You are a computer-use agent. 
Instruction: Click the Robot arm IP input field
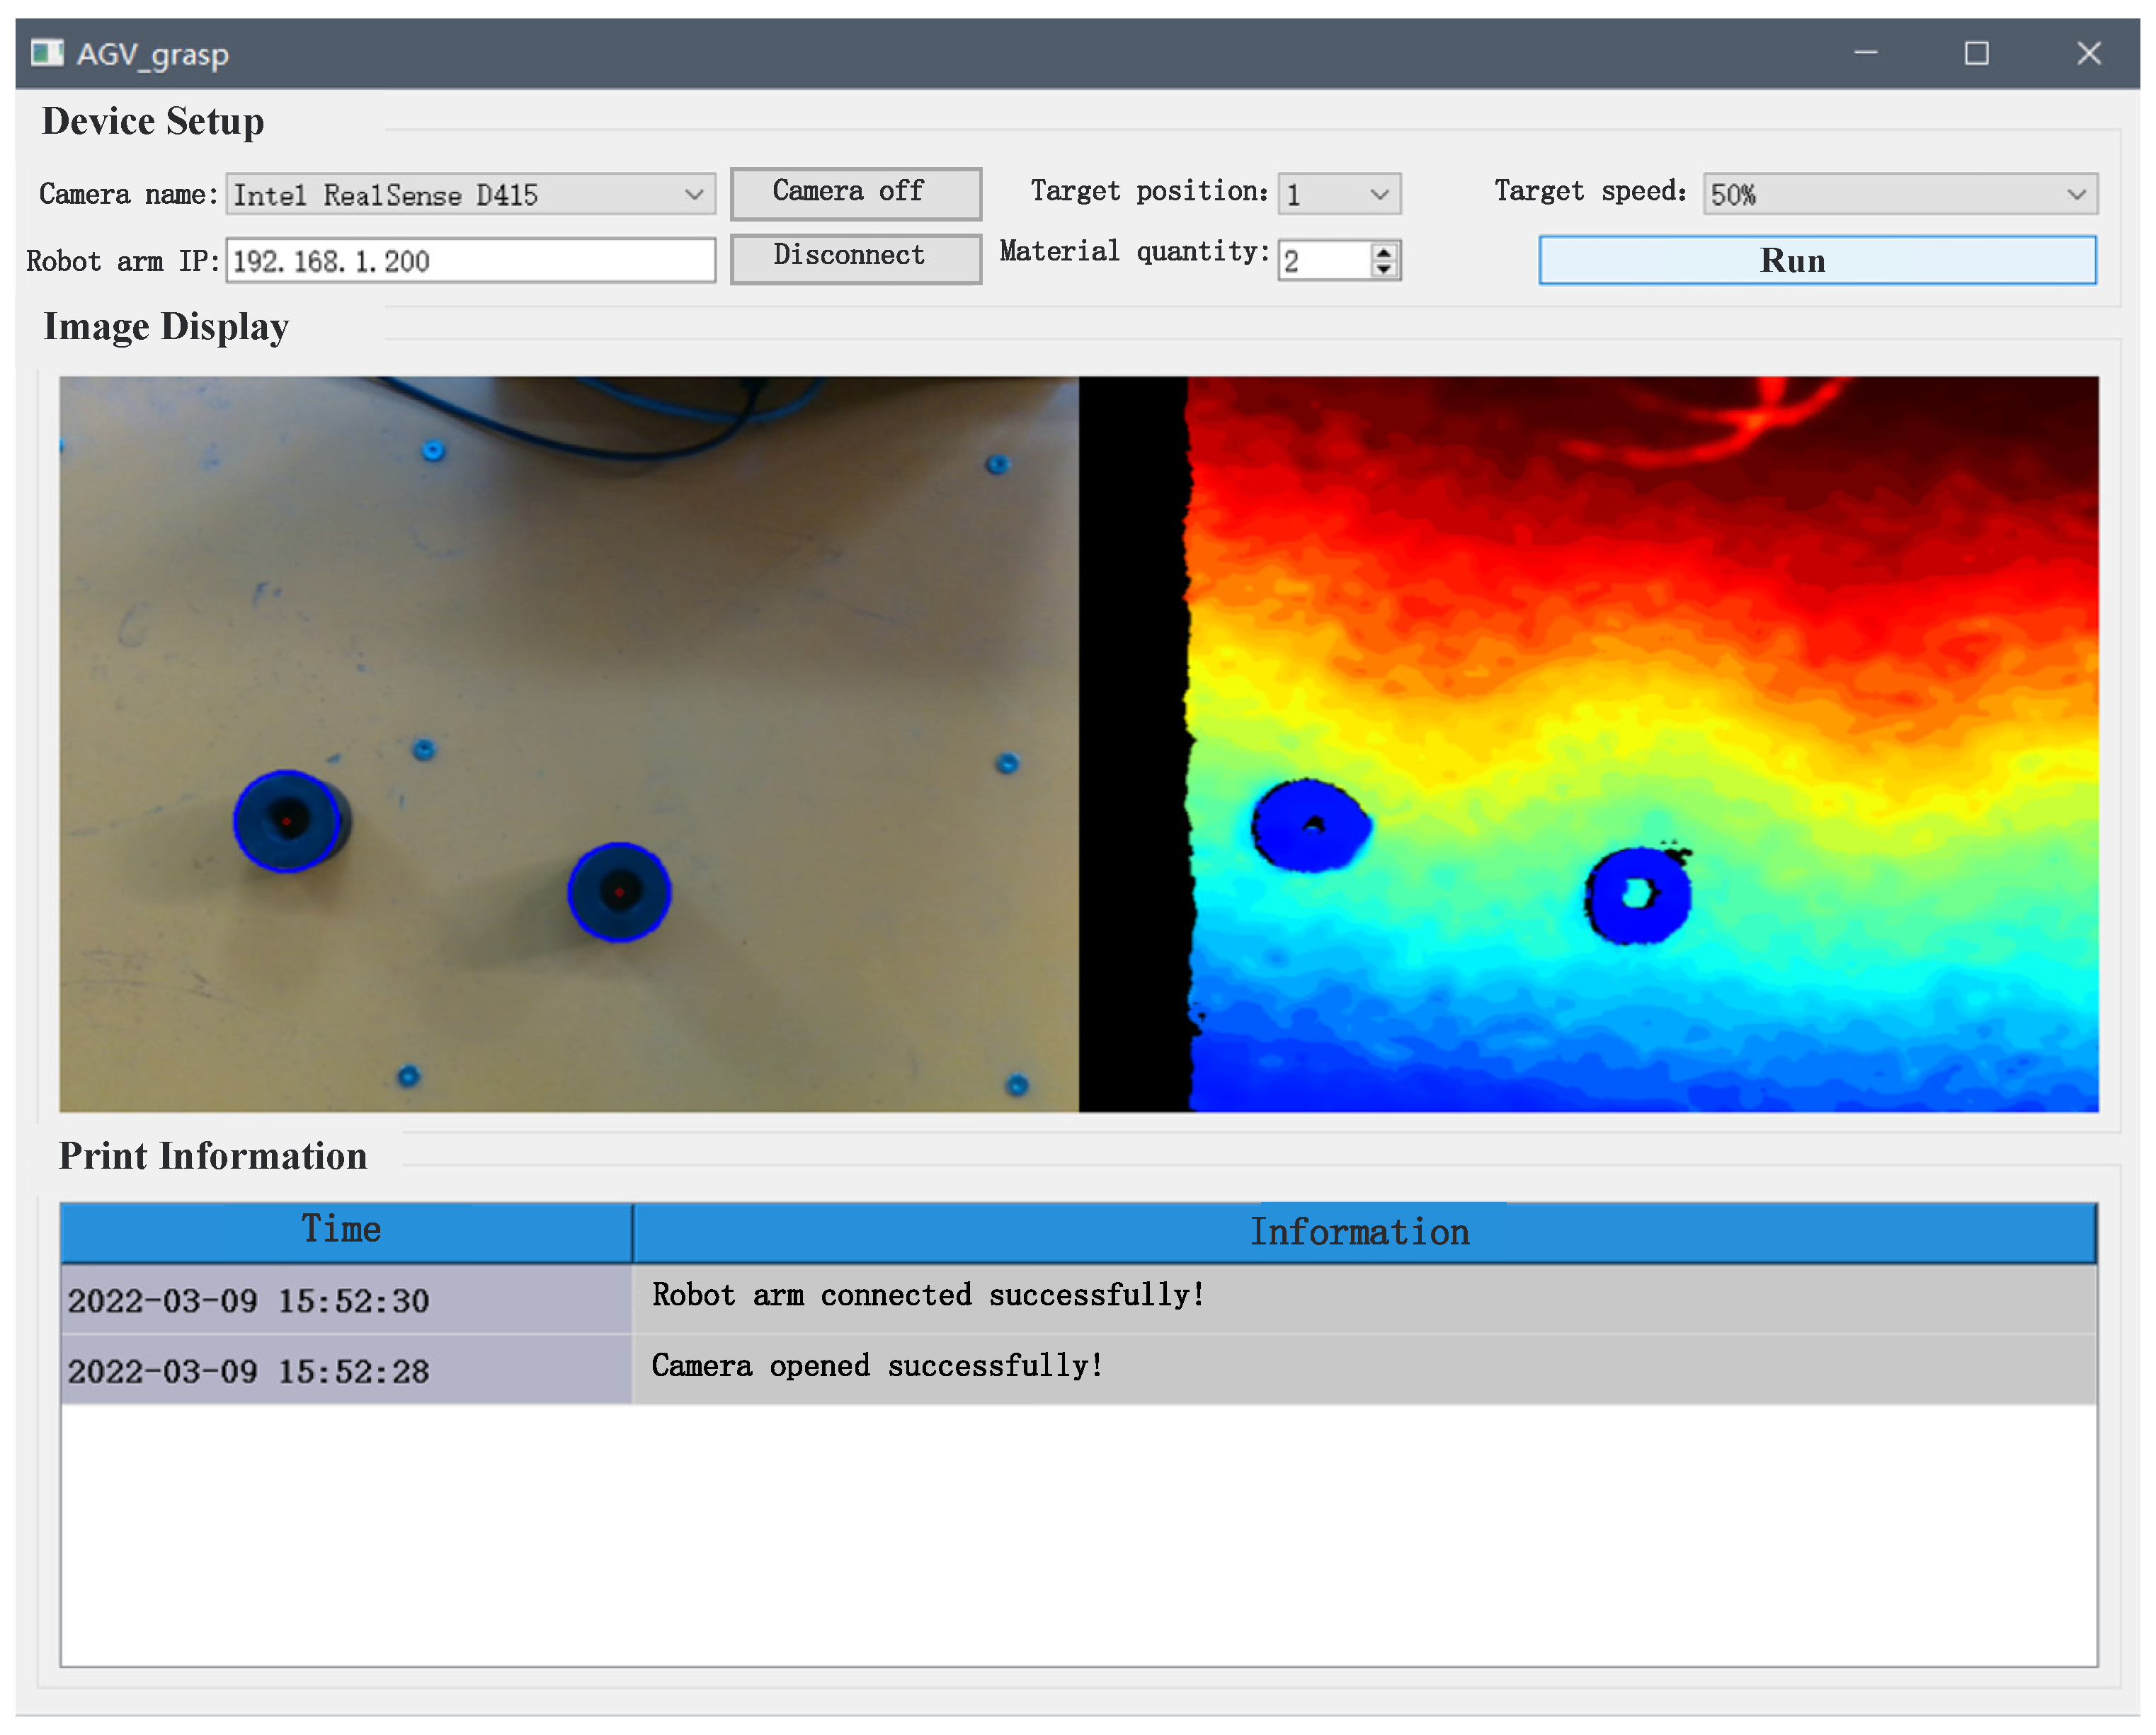click(470, 261)
